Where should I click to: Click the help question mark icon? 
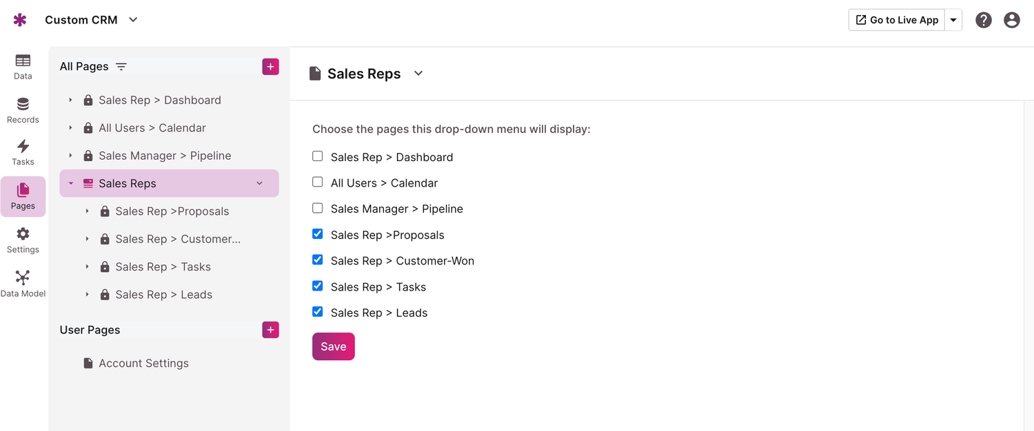coord(984,20)
